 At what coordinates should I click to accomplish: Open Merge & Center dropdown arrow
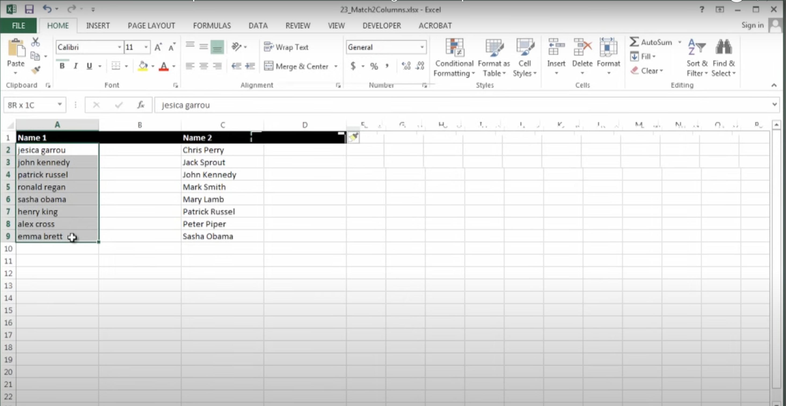click(x=336, y=66)
